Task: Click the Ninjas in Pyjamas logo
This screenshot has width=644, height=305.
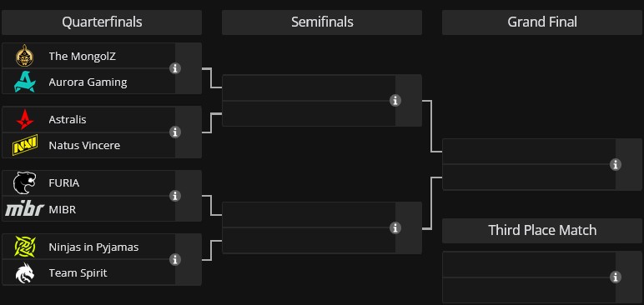Action: click(25, 247)
